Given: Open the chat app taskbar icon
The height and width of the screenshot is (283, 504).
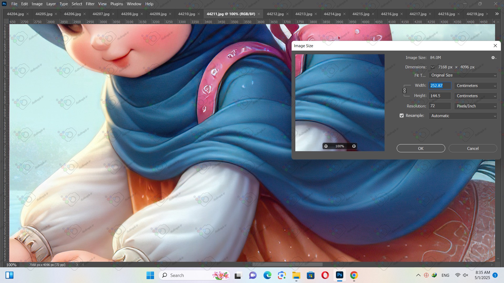Looking at the screenshot, I should tap(253, 275).
